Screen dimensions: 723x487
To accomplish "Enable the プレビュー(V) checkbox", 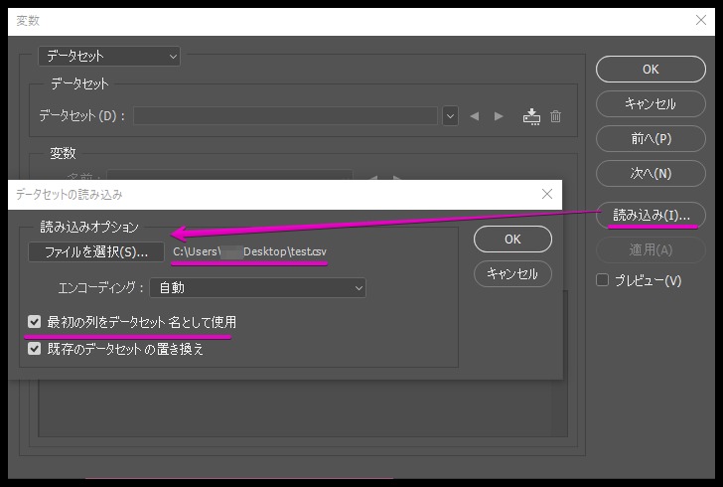I will pyautogui.click(x=602, y=280).
